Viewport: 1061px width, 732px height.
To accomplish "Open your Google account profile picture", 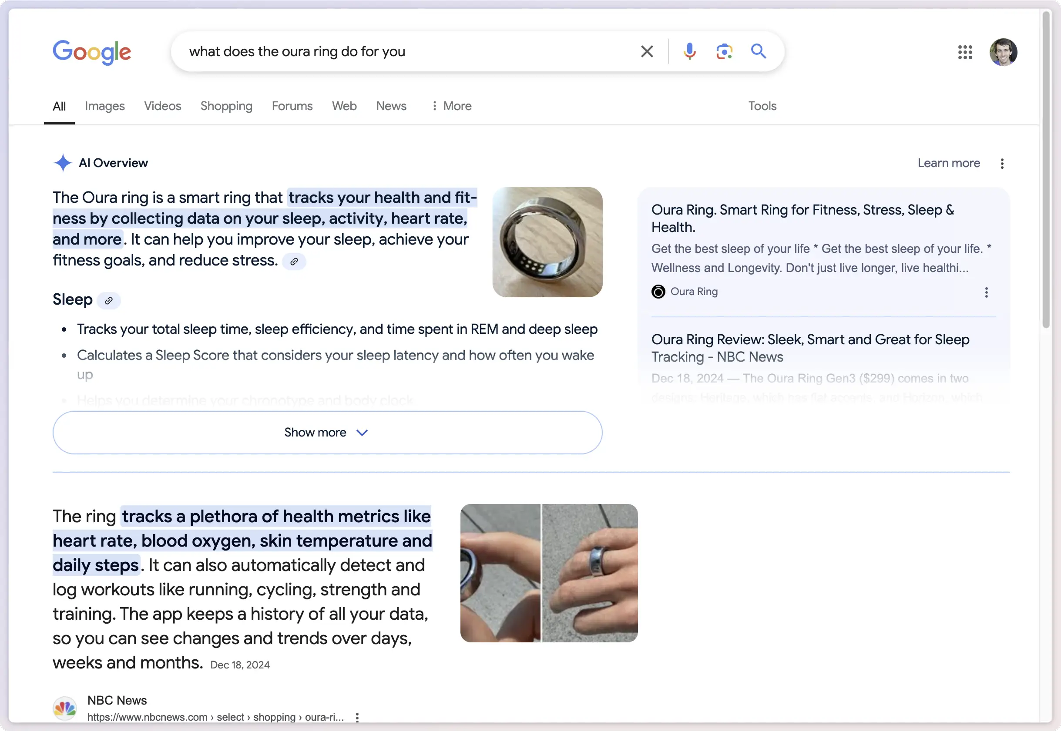I will click(1004, 52).
